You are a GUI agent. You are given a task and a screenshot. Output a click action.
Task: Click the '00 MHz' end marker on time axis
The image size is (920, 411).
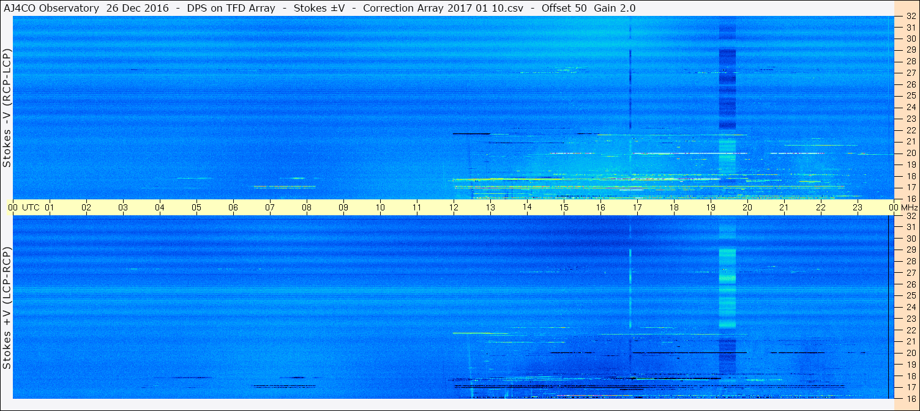pyautogui.click(x=903, y=208)
